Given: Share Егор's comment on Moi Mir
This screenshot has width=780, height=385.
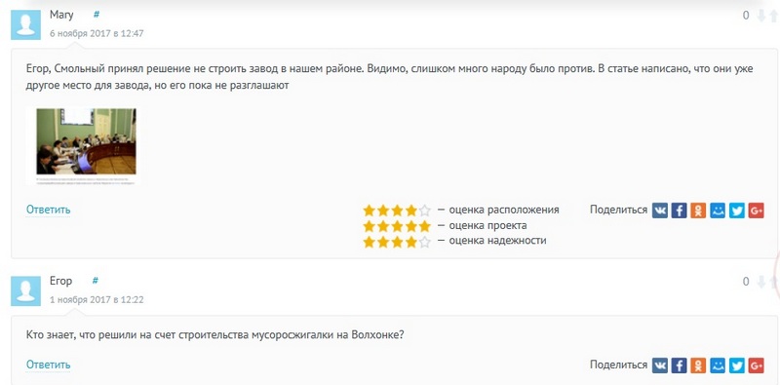Looking at the screenshot, I should [718, 366].
